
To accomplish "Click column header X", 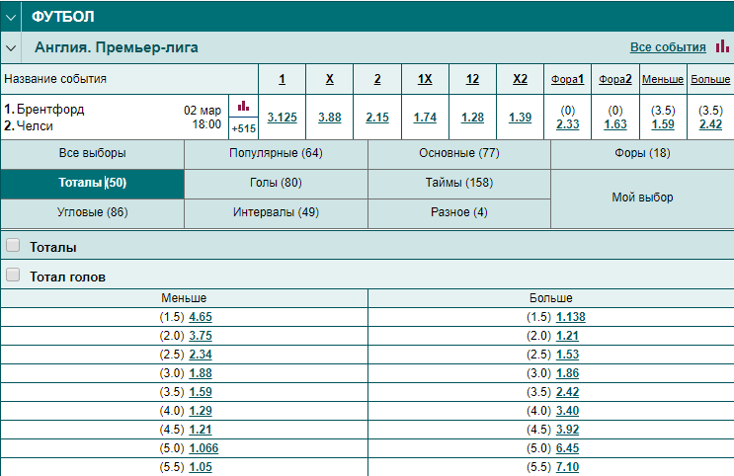I will point(330,79).
